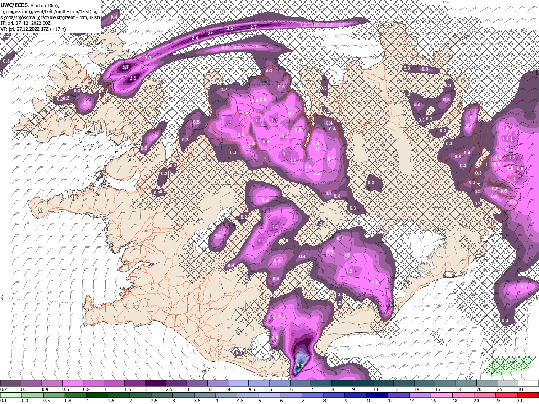Click the 2.4 value in the northern band
Viewport: 539px width, 404px height.
point(195,38)
